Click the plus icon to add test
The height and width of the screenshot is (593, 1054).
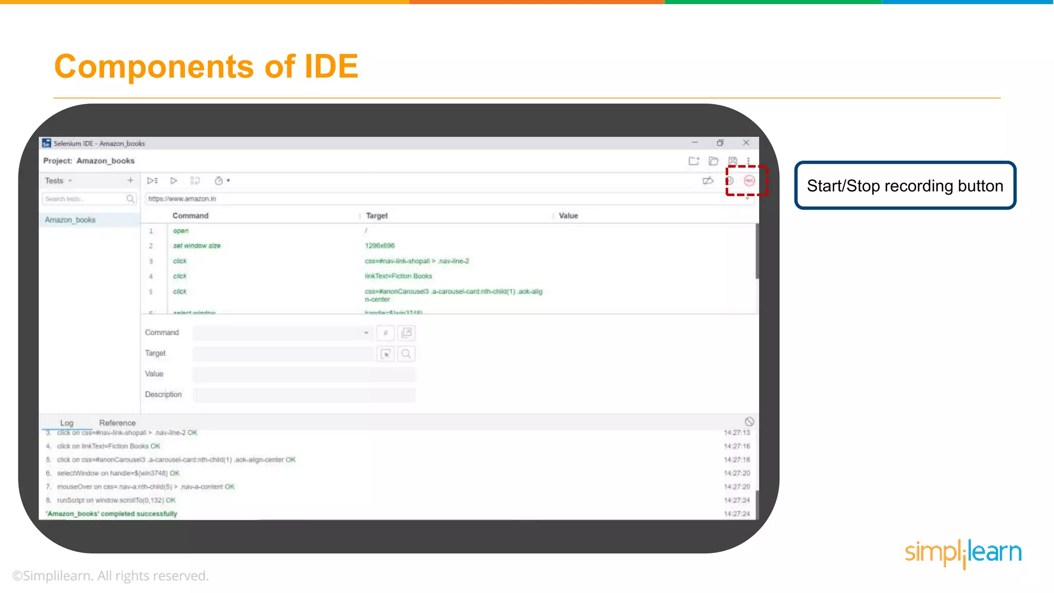point(130,180)
